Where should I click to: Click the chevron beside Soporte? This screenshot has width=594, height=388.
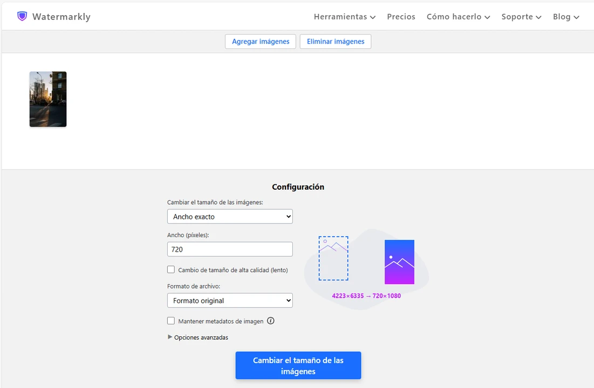[538, 17]
